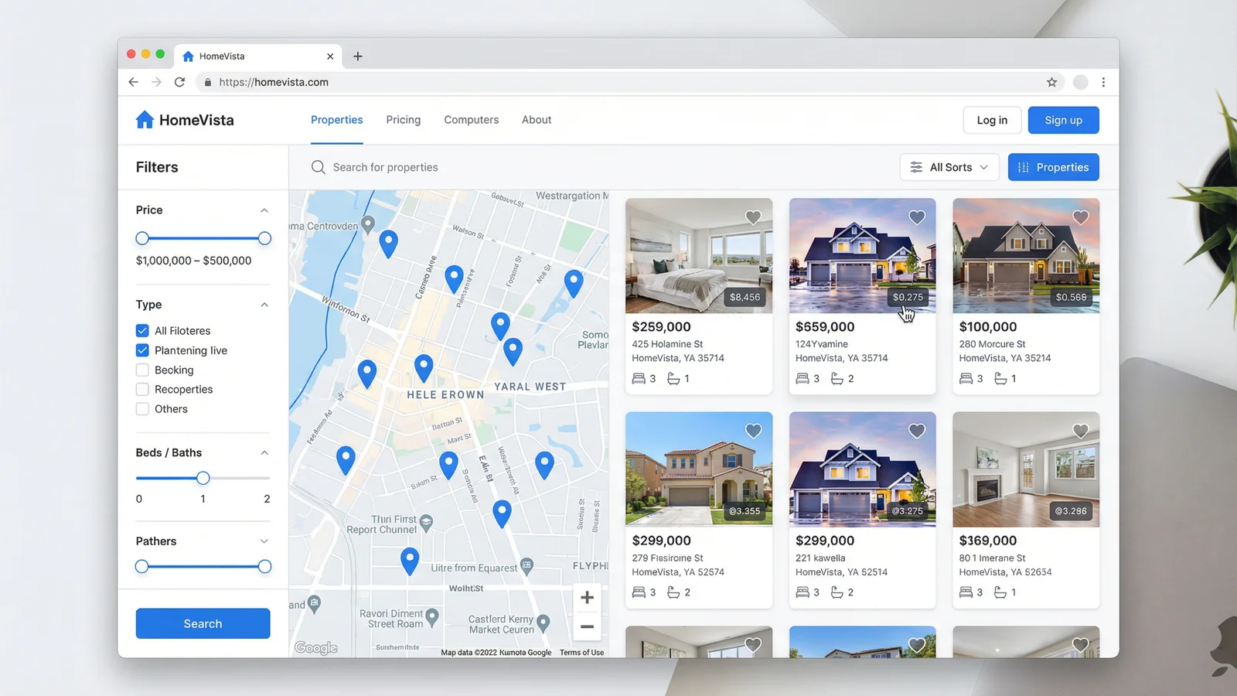Switch to the Pricing tab
Screen dimensions: 1237x696
(x=403, y=120)
